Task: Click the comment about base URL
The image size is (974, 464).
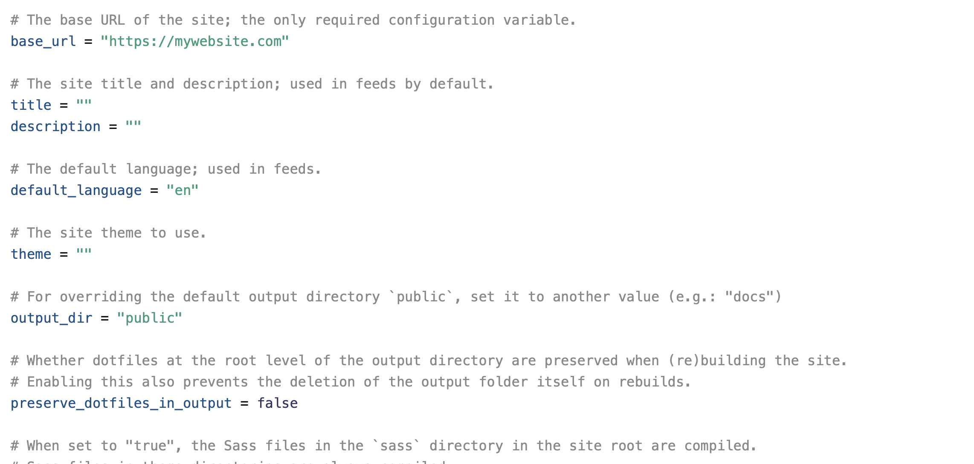Action: [293, 20]
